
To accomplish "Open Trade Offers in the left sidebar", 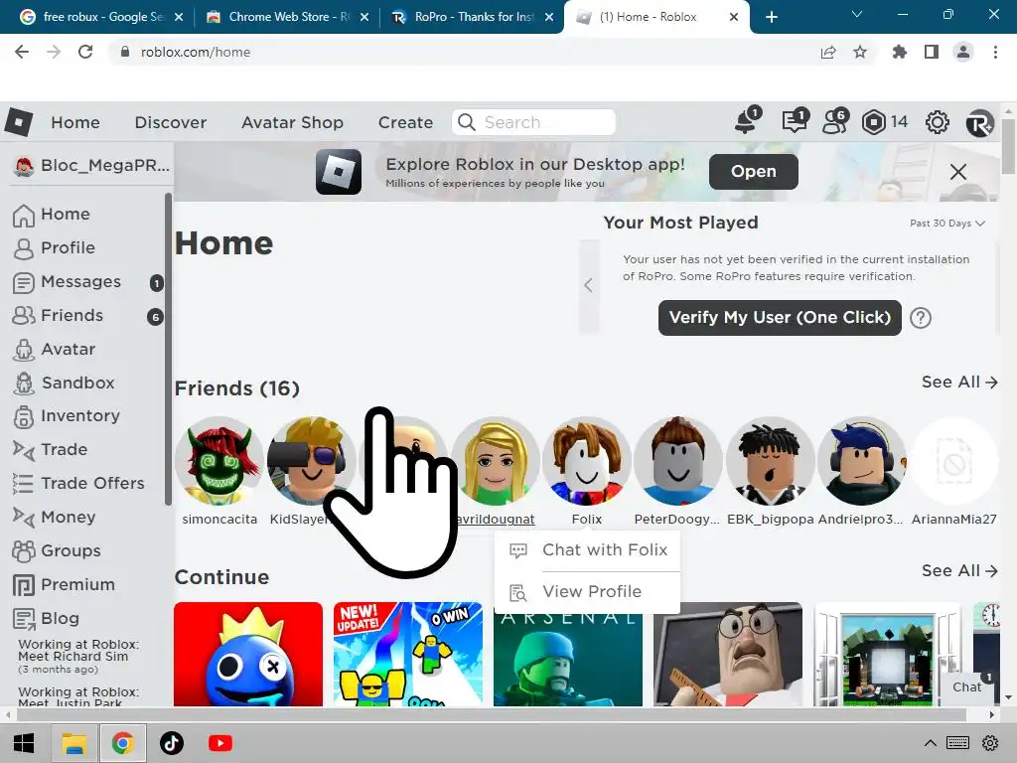I will point(78,484).
